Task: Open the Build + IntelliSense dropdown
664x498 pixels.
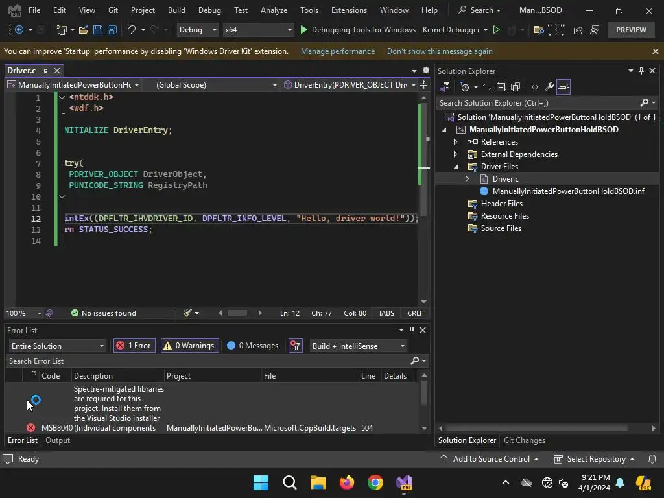Action: pos(358,346)
